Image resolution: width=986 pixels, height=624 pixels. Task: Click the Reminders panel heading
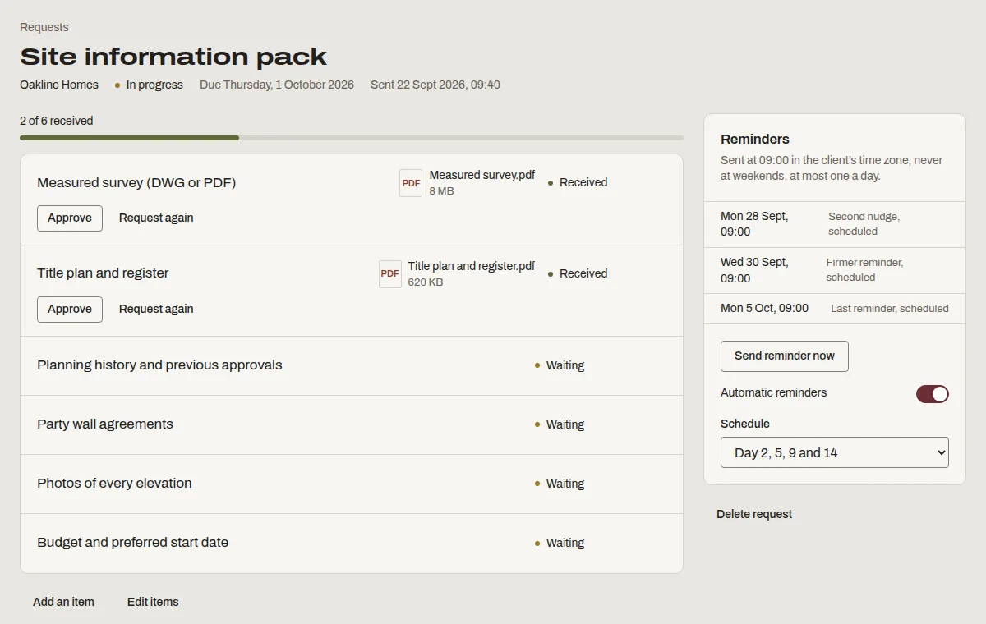755,139
